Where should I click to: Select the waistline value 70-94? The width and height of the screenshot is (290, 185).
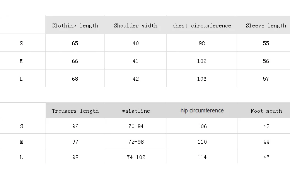(x=136, y=126)
